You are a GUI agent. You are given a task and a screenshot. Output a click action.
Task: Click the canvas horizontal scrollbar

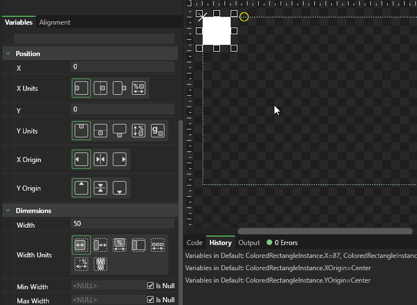(x=324, y=231)
